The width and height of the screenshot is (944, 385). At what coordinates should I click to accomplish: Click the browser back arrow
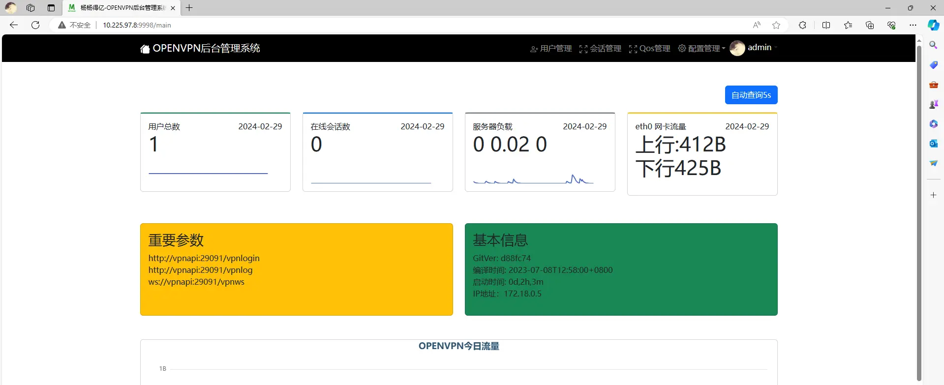(14, 25)
